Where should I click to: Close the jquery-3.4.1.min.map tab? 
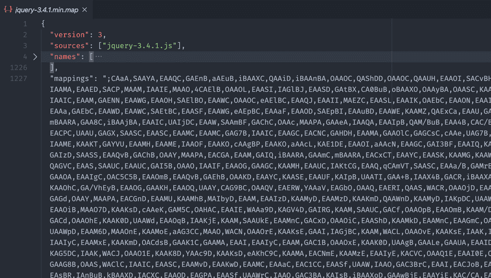[85, 10]
